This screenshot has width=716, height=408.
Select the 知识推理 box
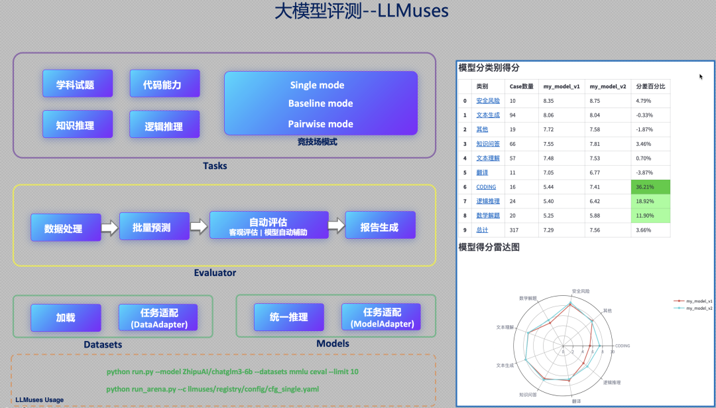coord(78,124)
